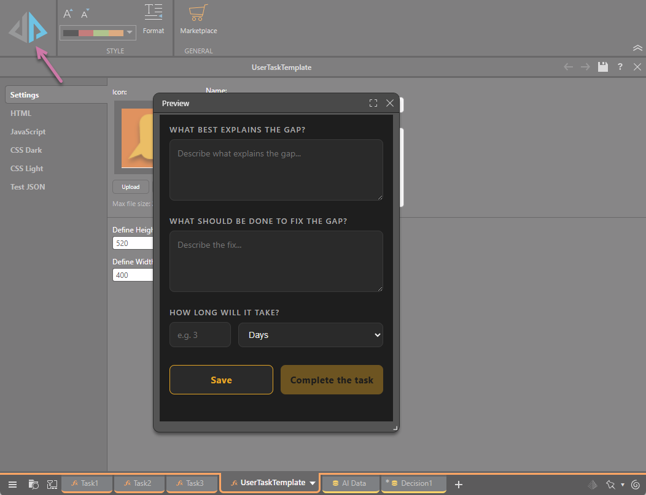Image resolution: width=646 pixels, height=495 pixels.
Task: Open help with the question mark icon
Action: click(x=620, y=67)
